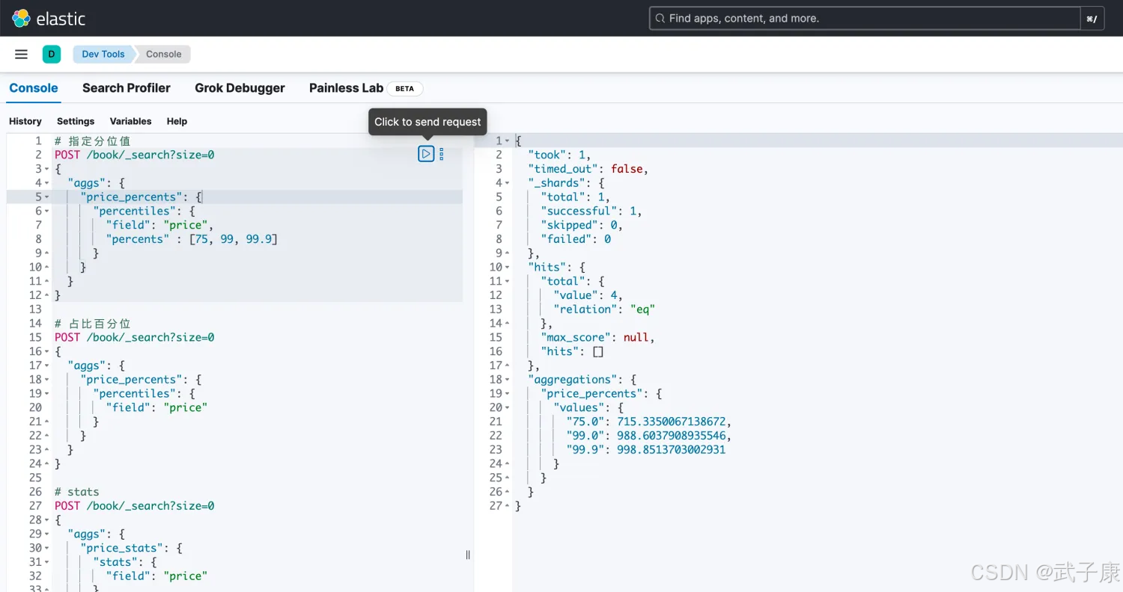The image size is (1123, 592).
Task: Open the request options dots menu
Action: 441,154
